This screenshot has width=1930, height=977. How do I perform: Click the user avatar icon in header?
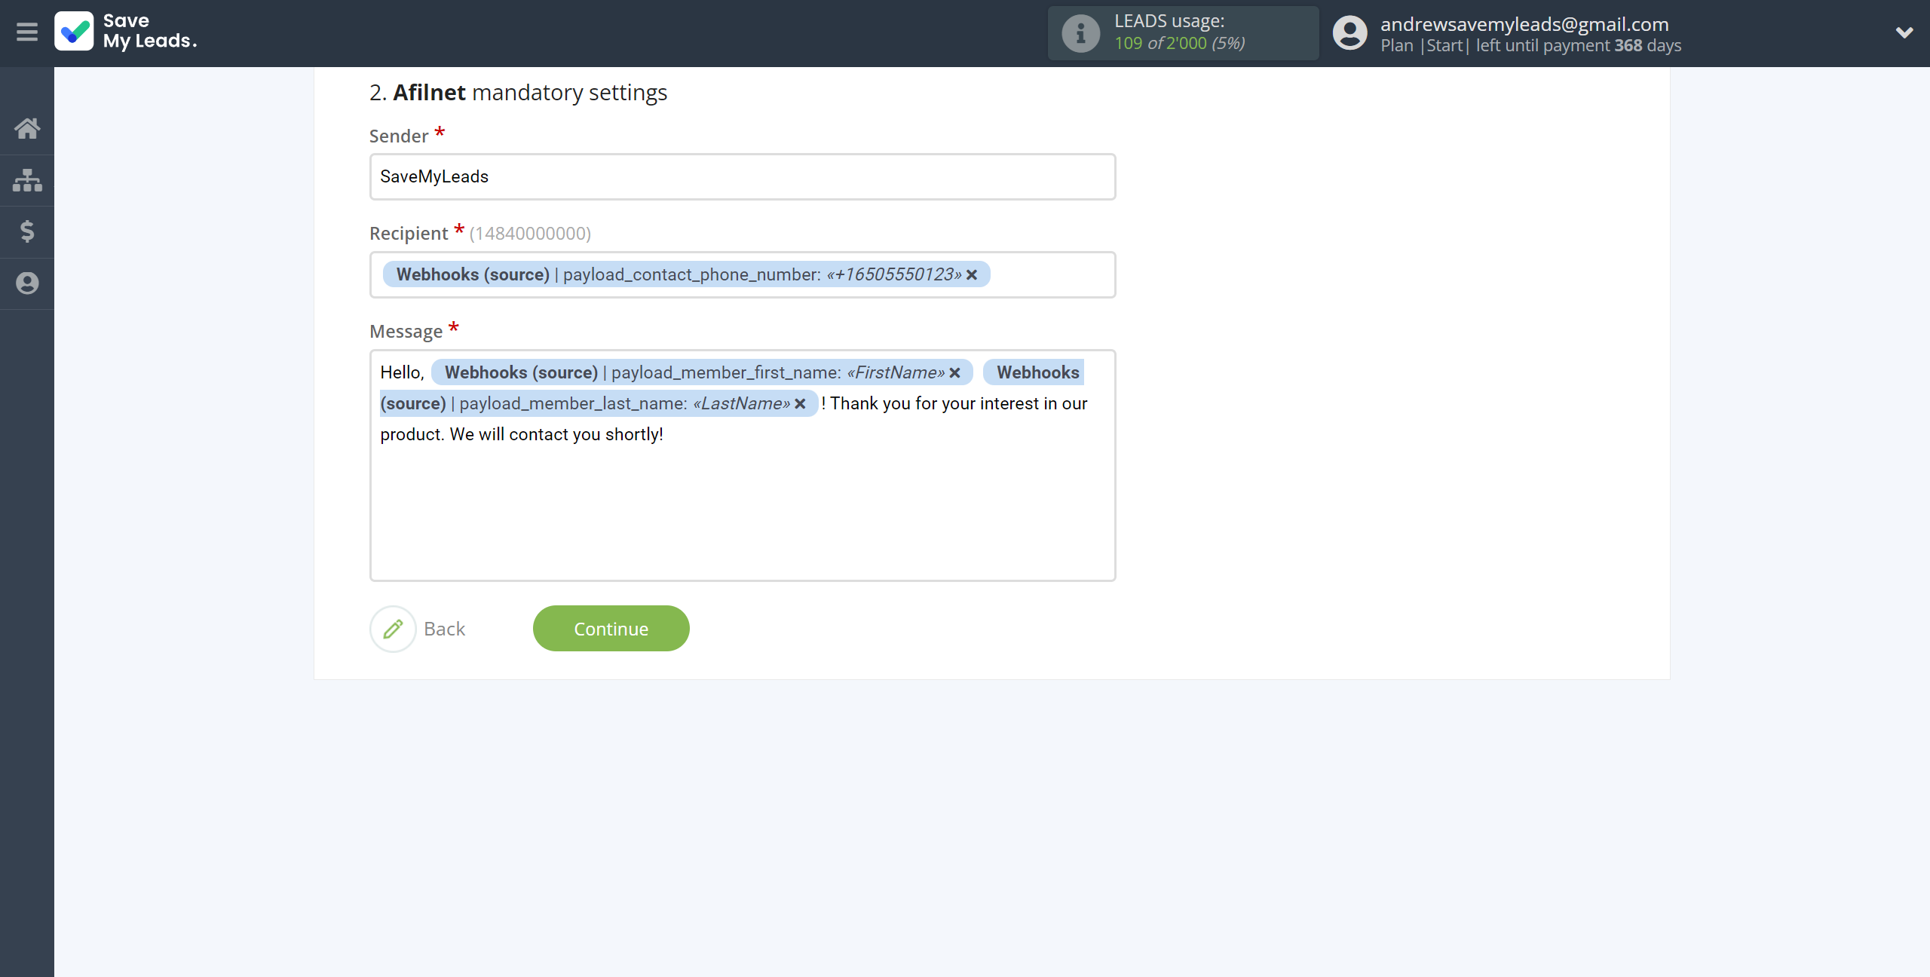point(1349,33)
